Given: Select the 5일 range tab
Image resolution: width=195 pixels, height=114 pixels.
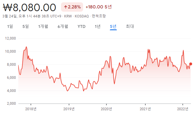Looking at the screenshot, I should [26, 26].
